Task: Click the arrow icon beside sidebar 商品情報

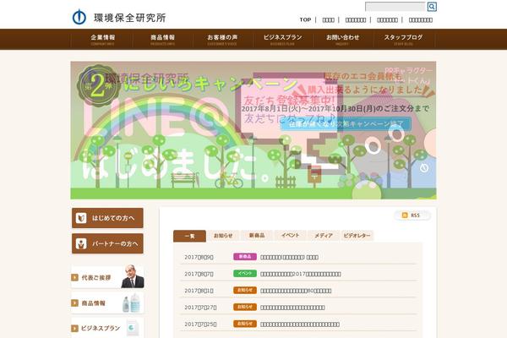Action: tap(74, 303)
